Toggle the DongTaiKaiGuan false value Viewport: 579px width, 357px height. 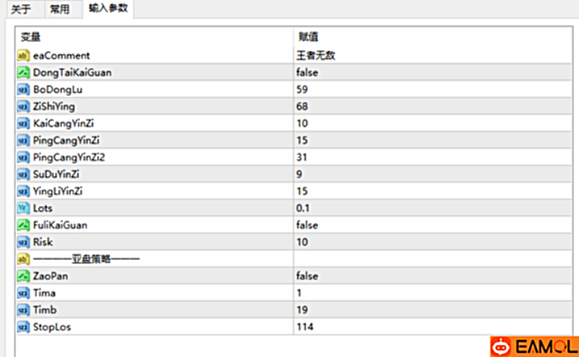click(307, 73)
